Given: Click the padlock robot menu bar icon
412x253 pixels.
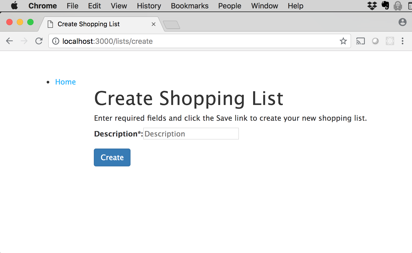Looking at the screenshot, I should 398,6.
